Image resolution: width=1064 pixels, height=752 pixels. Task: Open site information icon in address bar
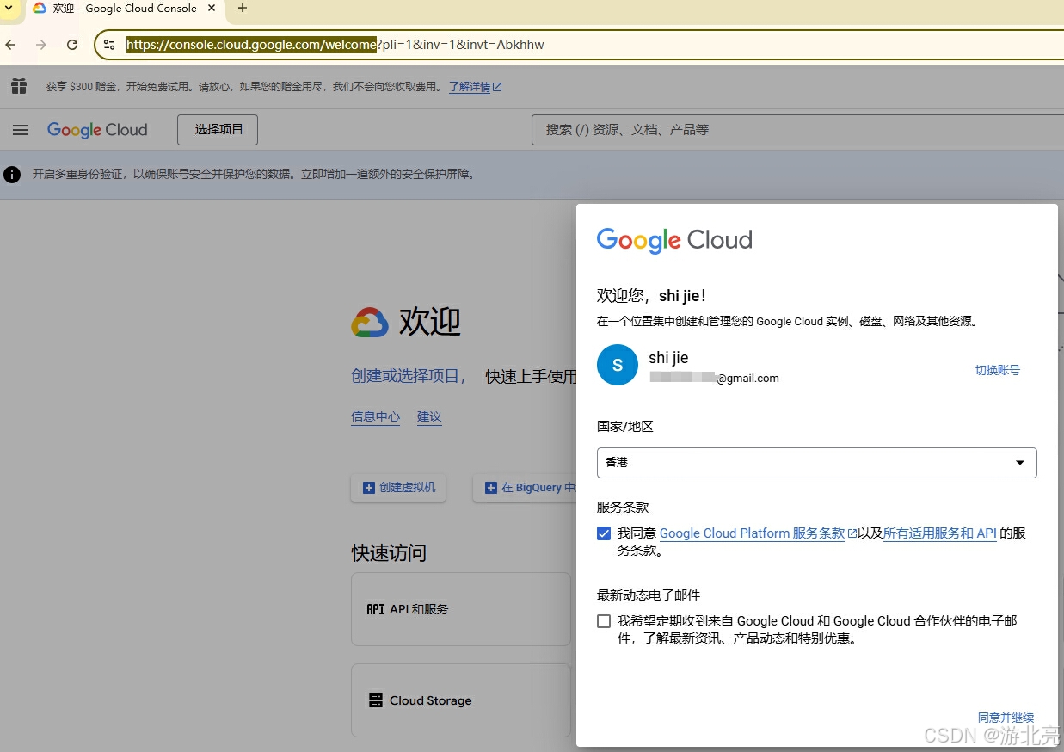point(109,45)
